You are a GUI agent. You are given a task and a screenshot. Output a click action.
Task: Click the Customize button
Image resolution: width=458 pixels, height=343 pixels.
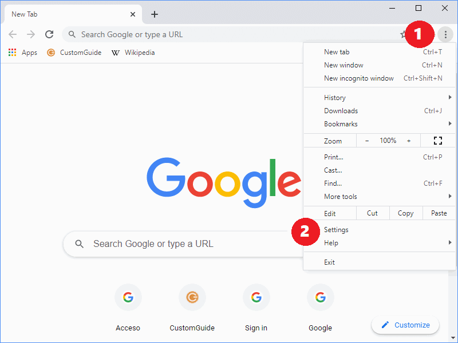(x=405, y=325)
